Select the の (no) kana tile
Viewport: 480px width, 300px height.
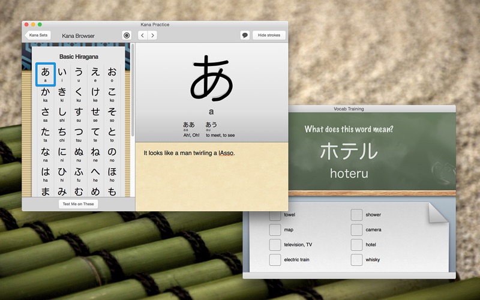tap(112, 154)
